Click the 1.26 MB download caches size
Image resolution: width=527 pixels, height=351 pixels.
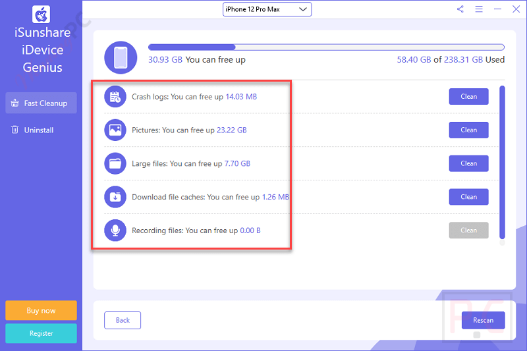click(275, 197)
